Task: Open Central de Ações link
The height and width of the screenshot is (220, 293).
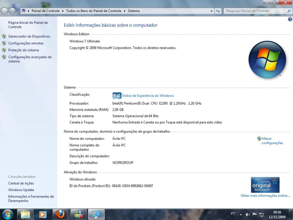Action: (x=21, y=183)
